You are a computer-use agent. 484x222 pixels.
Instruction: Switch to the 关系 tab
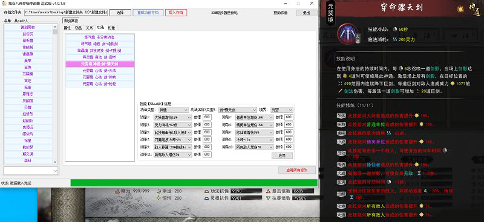pos(89,28)
